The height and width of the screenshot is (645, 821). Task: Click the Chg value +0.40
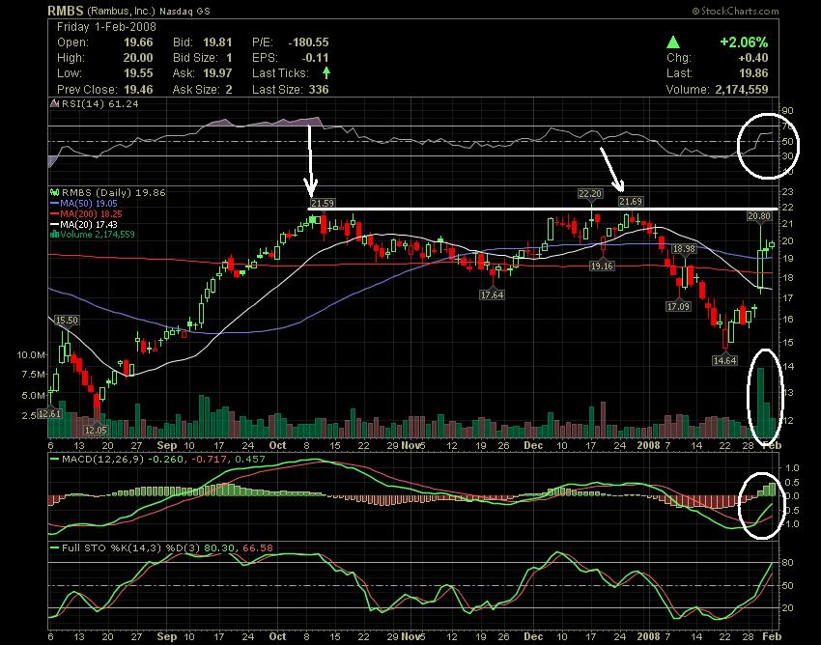[753, 58]
